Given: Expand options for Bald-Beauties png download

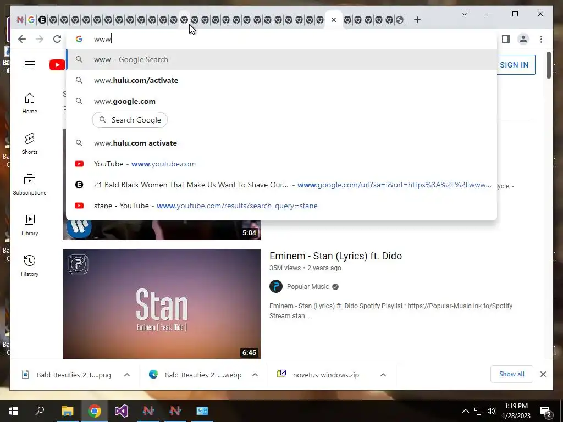Looking at the screenshot, I should (127, 375).
